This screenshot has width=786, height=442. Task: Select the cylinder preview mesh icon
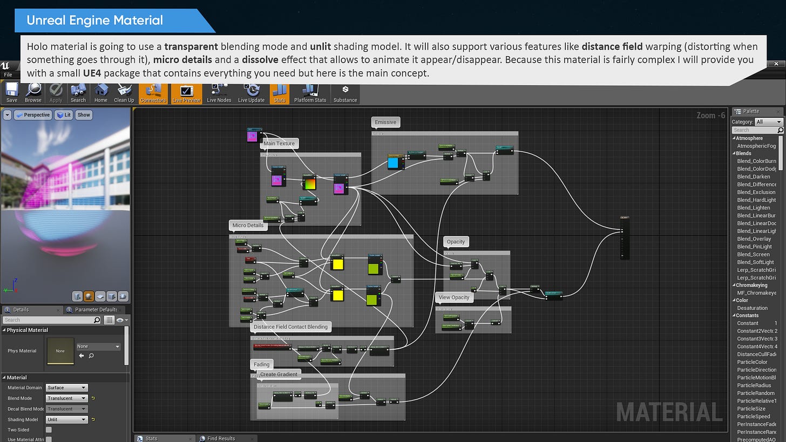[77, 296]
